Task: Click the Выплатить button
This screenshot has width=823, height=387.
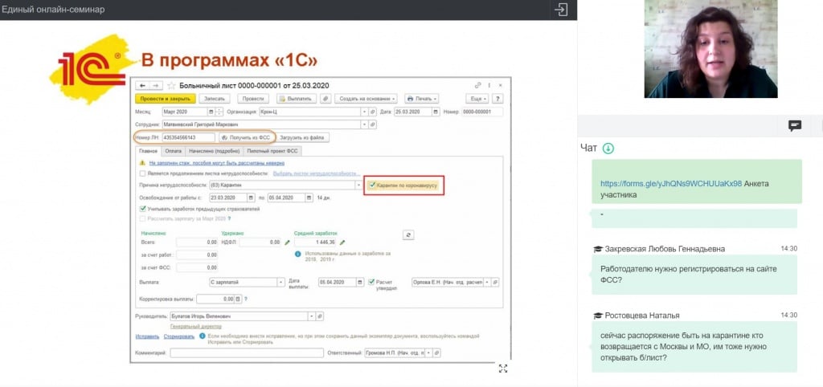Action: point(297,99)
